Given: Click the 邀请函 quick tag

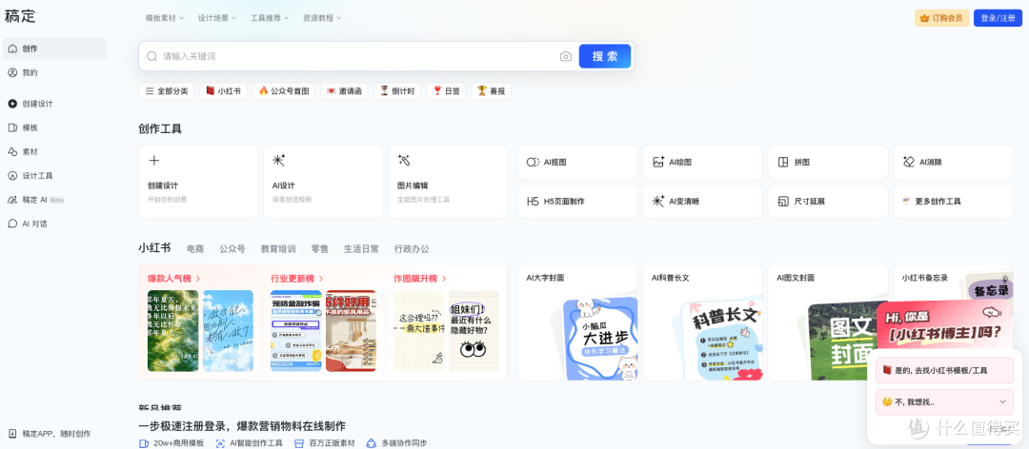Looking at the screenshot, I should coord(345,91).
